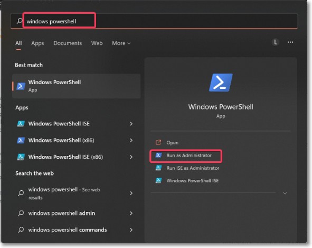The image size is (312, 248).
Task: Click the Open action icon
Action: pos(158,142)
